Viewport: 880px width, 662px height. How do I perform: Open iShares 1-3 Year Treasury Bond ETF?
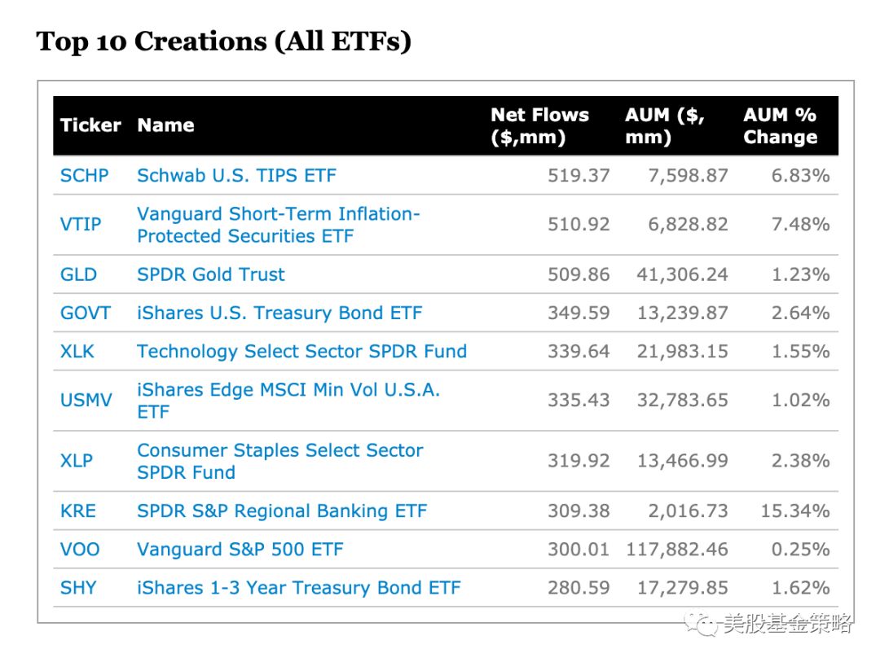(x=299, y=588)
